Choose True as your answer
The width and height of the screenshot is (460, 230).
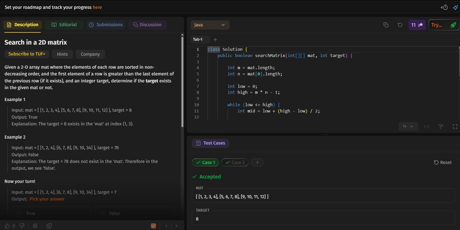click(x=51, y=214)
